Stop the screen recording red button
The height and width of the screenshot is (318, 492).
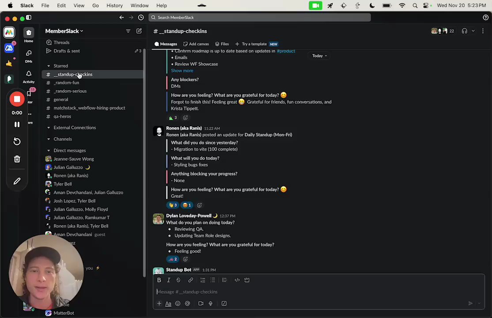tap(17, 99)
